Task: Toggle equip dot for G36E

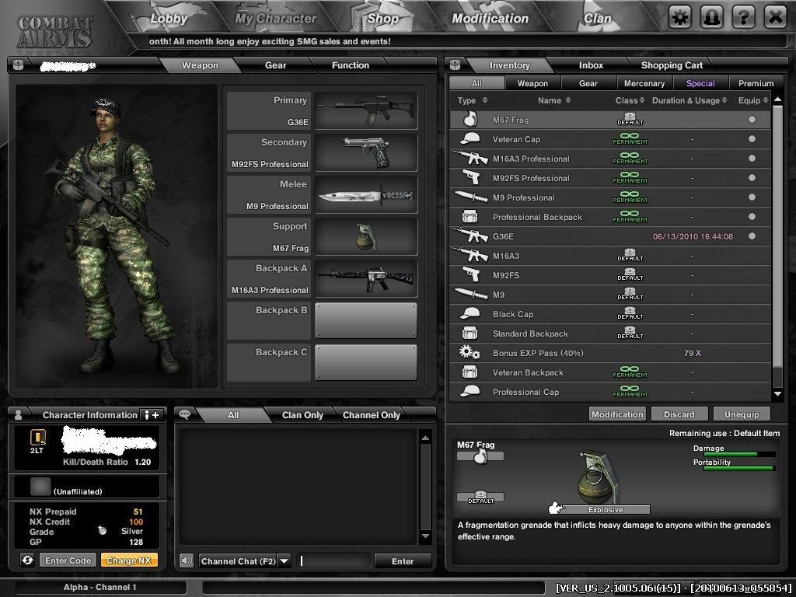Action: [752, 236]
